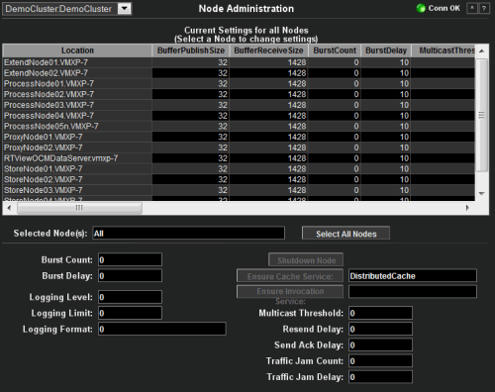Select the ProcessNode01.VMXP-7 row
495x392 pixels.
(239, 83)
